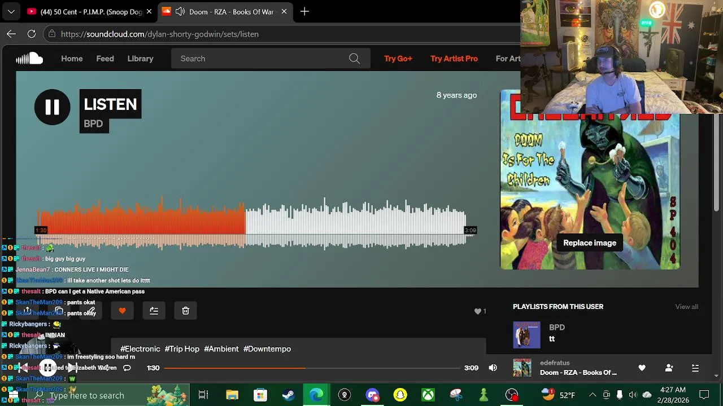Go back with the browser arrow
This screenshot has width=723, height=406.
pos(11,34)
